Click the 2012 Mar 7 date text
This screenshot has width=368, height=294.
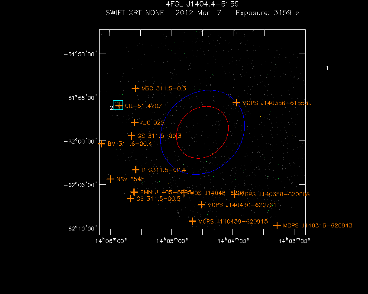click(x=198, y=13)
